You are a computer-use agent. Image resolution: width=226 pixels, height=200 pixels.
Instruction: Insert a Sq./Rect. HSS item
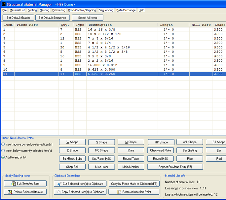coord(102,159)
